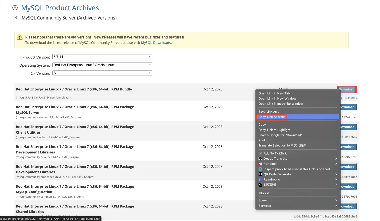This screenshot has width=380, height=221.
Task: Click Download for Shared Libraries package
Action: pos(348,206)
